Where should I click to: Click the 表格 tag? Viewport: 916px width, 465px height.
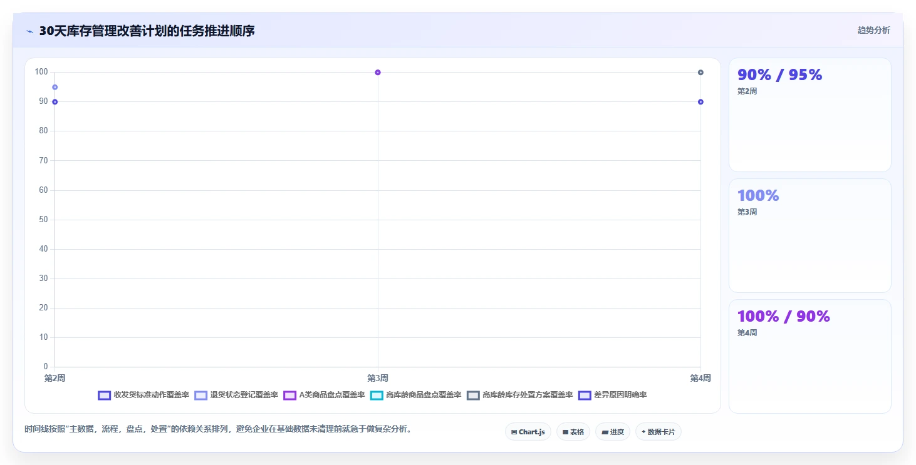click(573, 432)
